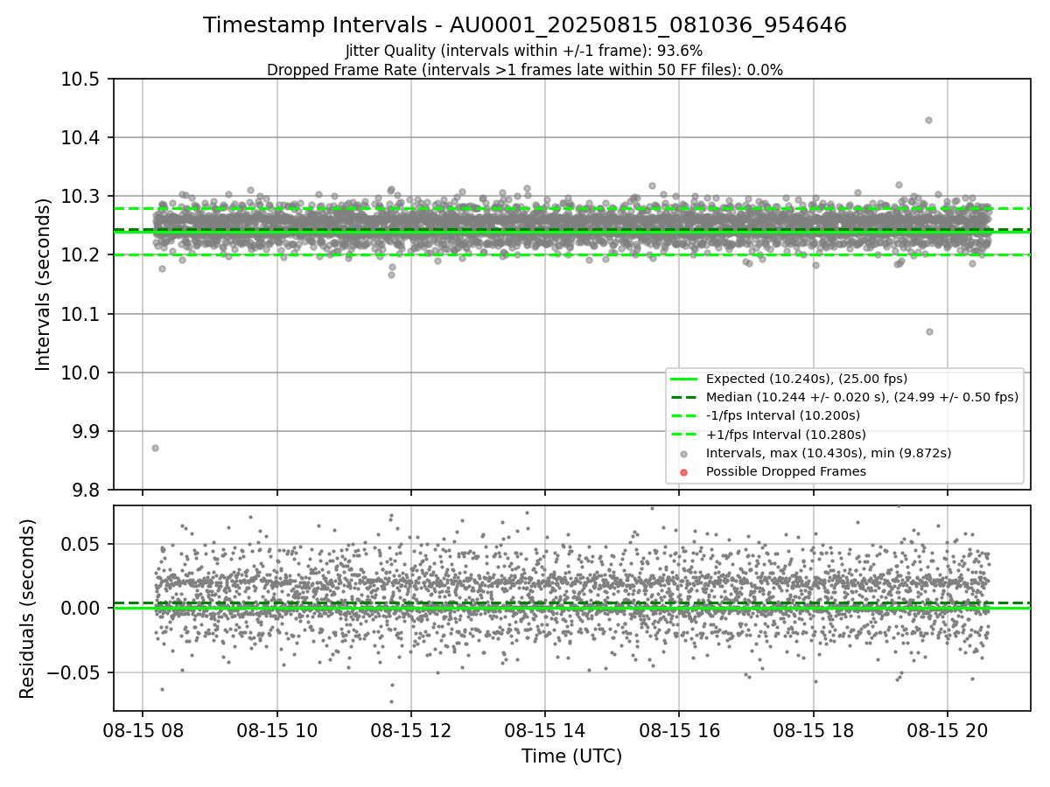
Task: Click x-axis tick label "08-15 20"
Action: point(948,729)
